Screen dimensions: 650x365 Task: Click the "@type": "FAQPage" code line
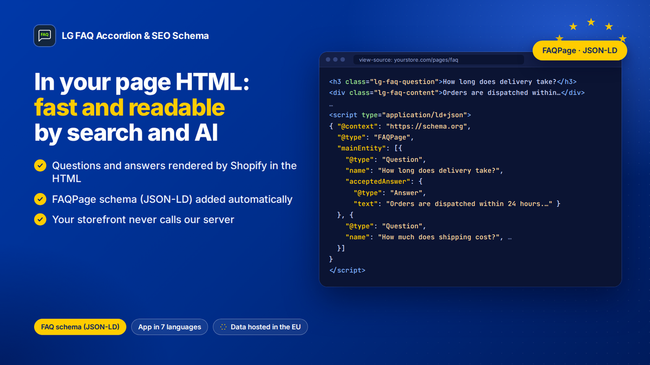[375, 137]
